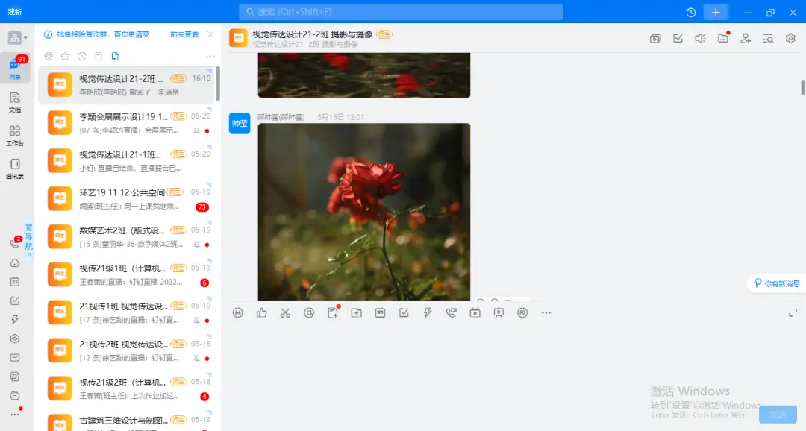The height and width of the screenshot is (431, 806).
Task: Switch to 工作台 workbench tab
Action: tap(15, 136)
